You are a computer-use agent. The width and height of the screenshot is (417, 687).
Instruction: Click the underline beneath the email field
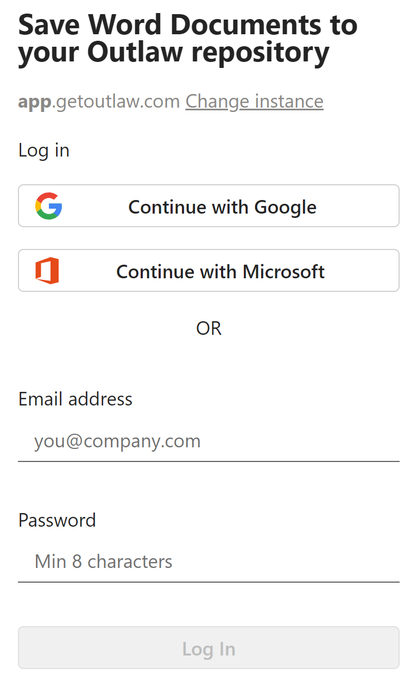[208, 461]
